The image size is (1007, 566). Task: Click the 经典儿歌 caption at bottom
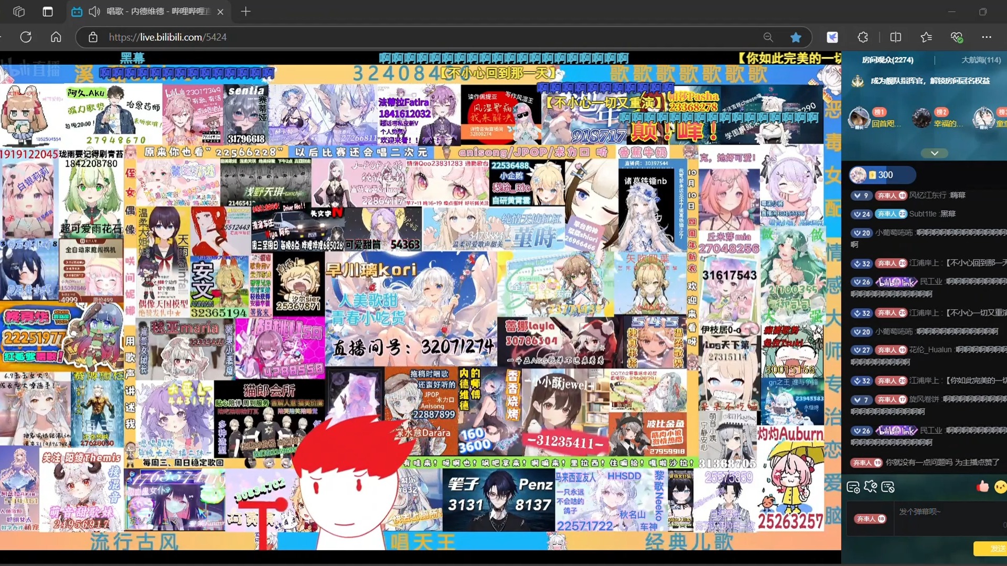pos(689,541)
